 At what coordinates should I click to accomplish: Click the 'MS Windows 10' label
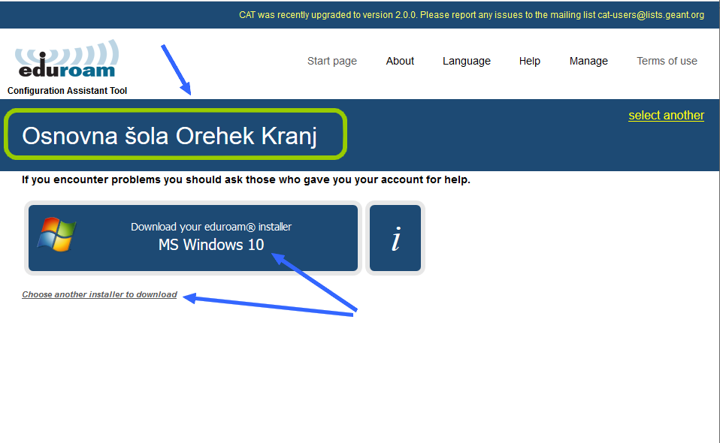(211, 245)
